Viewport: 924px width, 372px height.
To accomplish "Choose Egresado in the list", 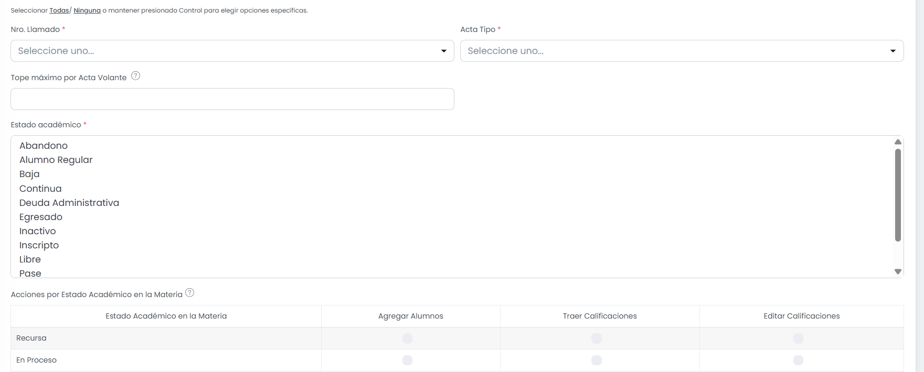I will [x=41, y=217].
